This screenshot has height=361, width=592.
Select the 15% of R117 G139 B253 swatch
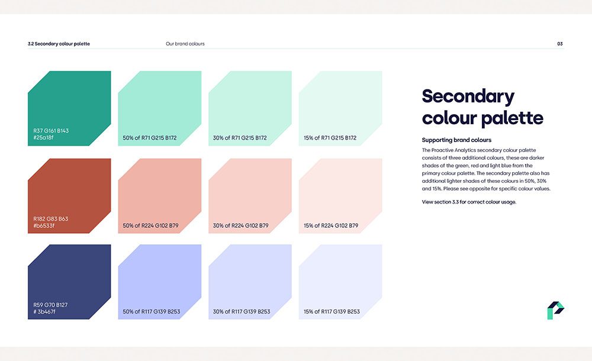(340, 282)
